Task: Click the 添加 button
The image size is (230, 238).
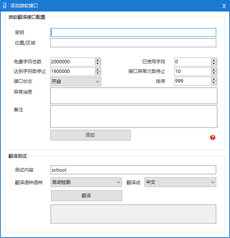Action: point(90,135)
